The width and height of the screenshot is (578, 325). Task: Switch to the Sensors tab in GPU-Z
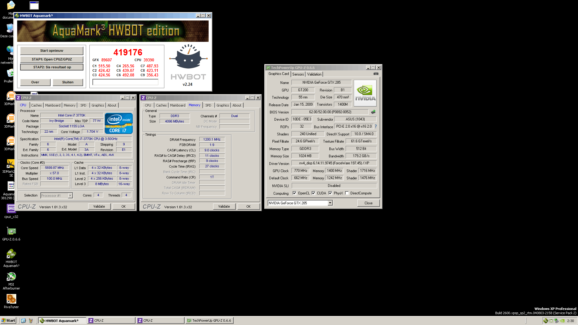[298, 74]
